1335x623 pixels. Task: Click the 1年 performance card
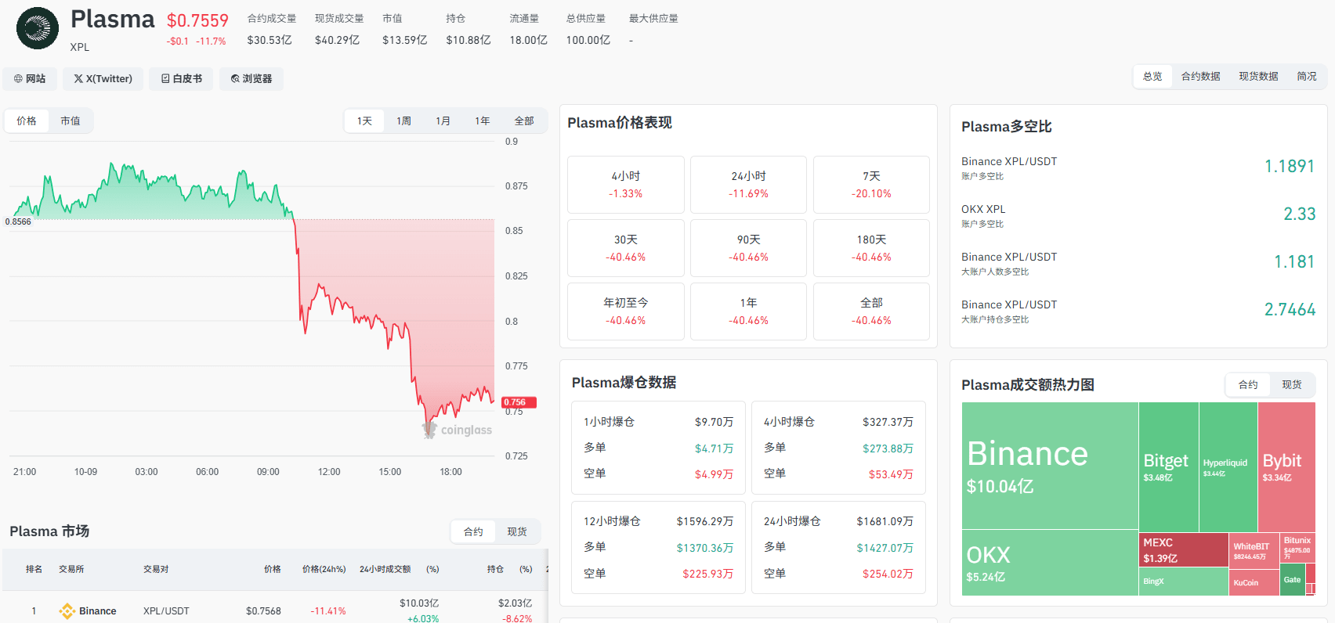coord(748,311)
